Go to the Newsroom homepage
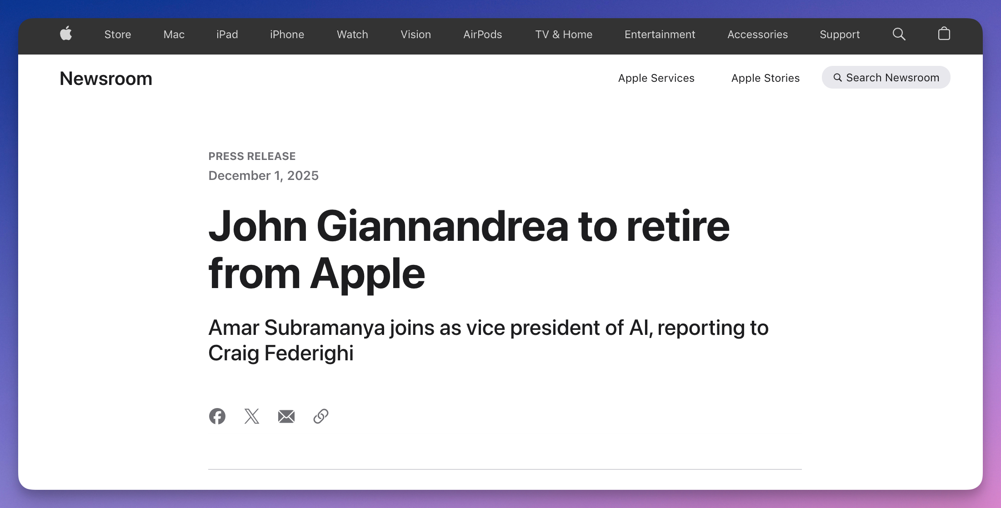The height and width of the screenshot is (508, 1001). click(106, 78)
